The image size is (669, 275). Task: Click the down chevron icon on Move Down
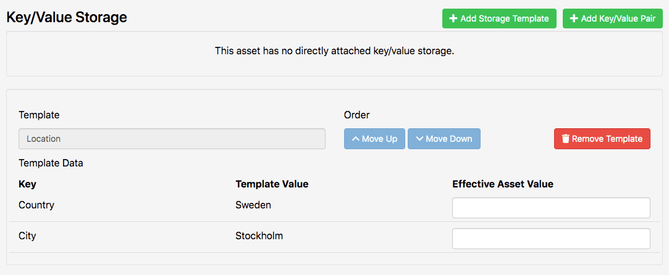coord(419,139)
